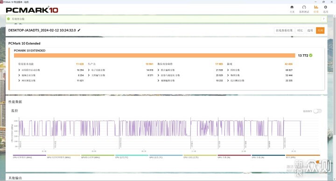
Task: Click the Gaming group score 42 404
Action: [x=289, y=64]
